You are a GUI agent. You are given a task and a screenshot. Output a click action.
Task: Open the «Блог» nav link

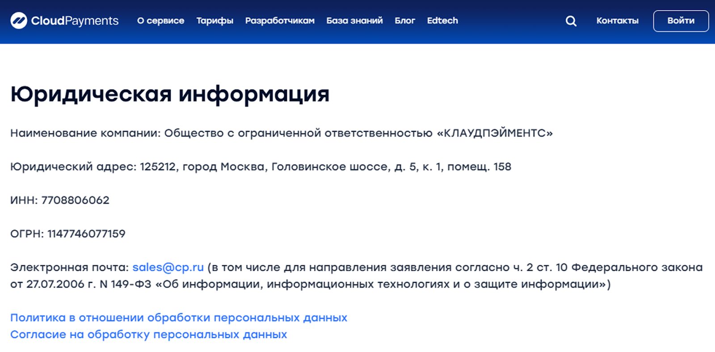point(405,21)
